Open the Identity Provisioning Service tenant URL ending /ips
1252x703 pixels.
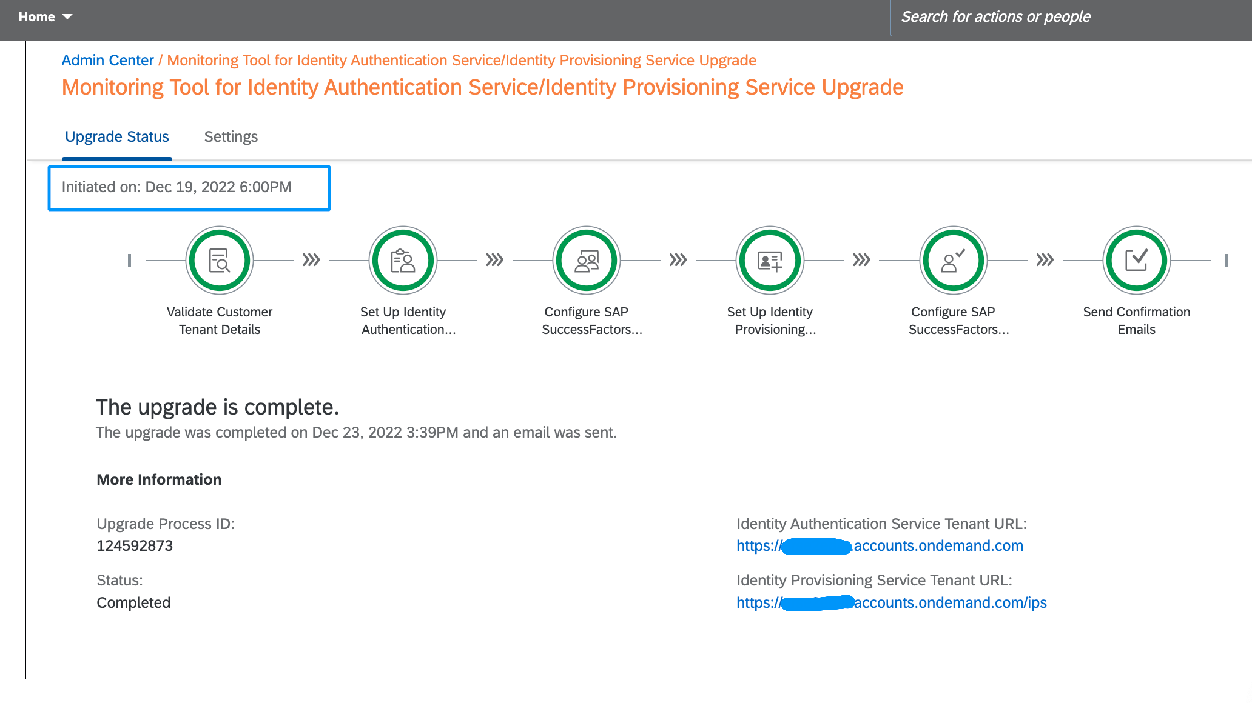point(892,603)
